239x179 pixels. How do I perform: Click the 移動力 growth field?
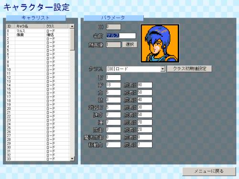pos(145,145)
